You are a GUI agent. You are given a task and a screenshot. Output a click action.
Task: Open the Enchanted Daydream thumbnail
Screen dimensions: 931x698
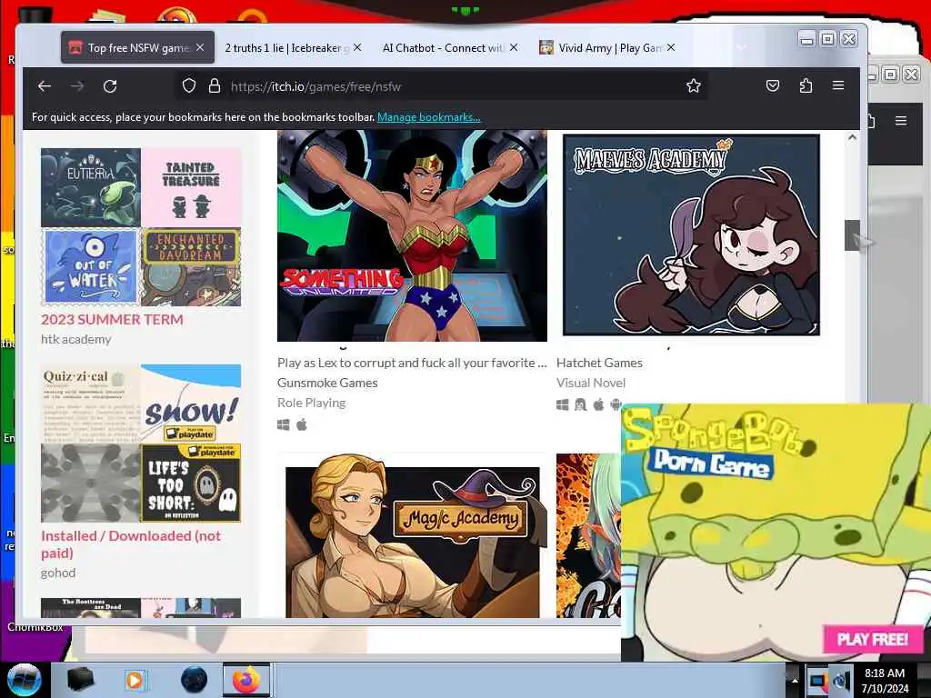point(191,267)
